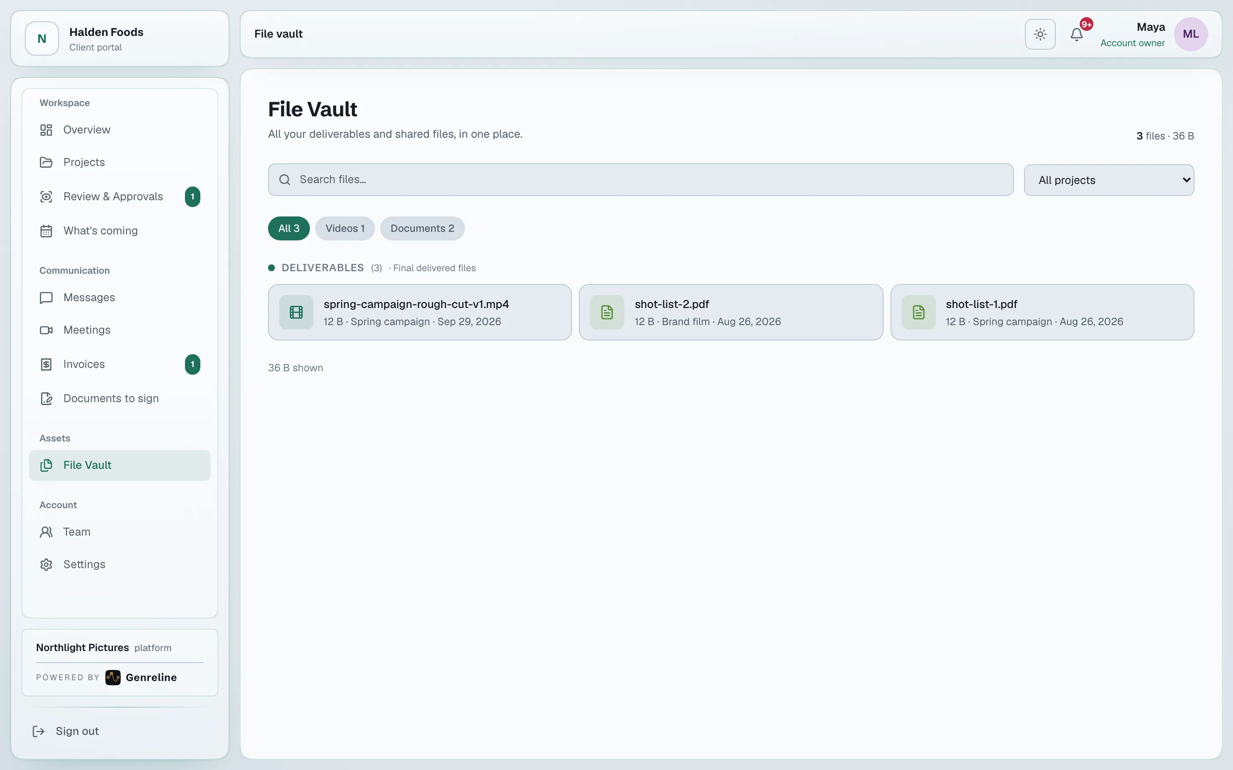Click the Documents to sign pen icon

coord(46,398)
